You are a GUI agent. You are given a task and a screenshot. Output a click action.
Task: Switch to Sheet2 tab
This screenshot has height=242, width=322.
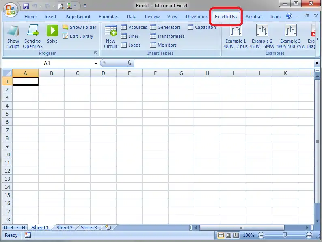(x=65, y=227)
